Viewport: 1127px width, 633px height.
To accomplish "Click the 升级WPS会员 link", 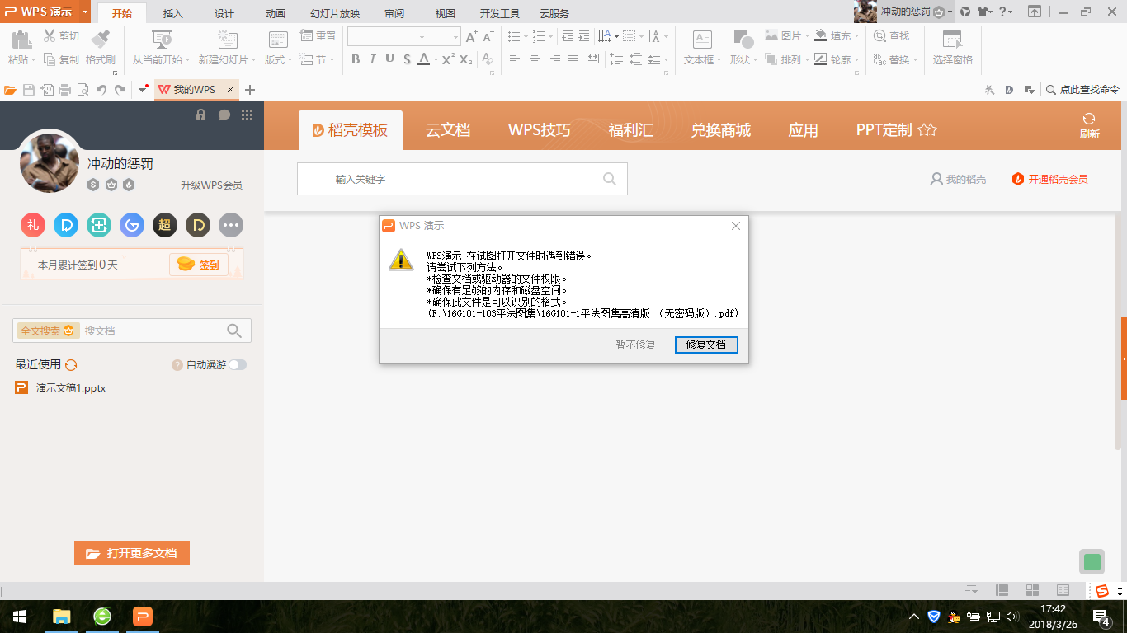I will 212,185.
